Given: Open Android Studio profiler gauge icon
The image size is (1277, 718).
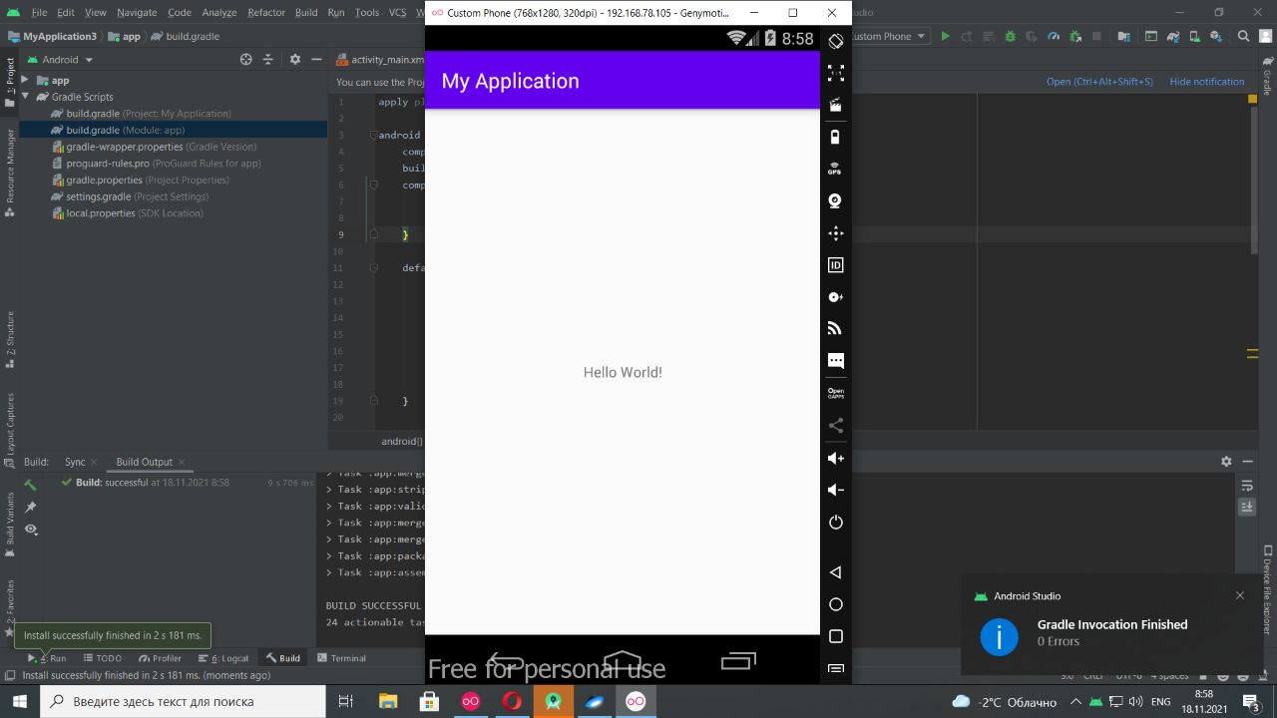Looking at the screenshot, I should pyautogui.click(x=1054, y=37).
